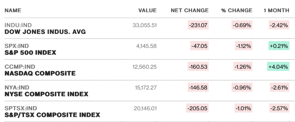Screen dimensions: 295x122
Task: Open the NASDAQ COMPOSITE link
Action: [x=40, y=73]
